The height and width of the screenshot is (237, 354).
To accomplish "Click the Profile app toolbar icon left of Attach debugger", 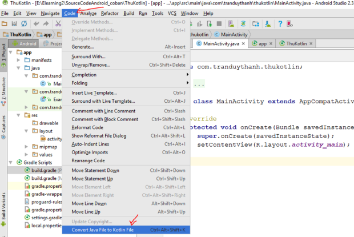I will pyautogui.click(x=199, y=24).
